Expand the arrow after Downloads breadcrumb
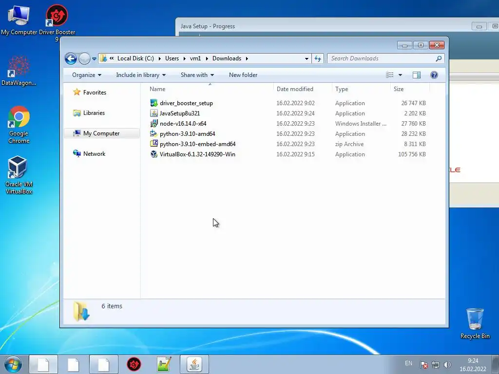The image size is (499, 374). point(247,58)
